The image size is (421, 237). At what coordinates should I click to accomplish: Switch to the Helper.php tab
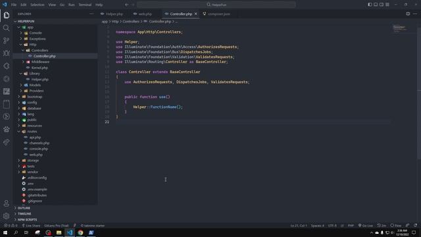point(114,14)
